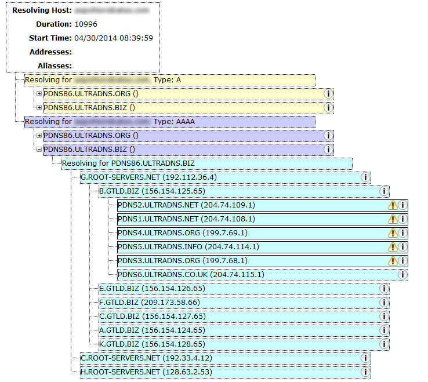Click Duration value 10996
This screenshot has width=428, height=382.
coord(86,24)
